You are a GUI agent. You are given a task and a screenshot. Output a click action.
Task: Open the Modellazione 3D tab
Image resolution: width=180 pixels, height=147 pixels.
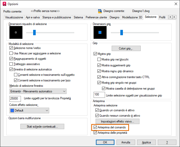pyautogui.click(x=132, y=17)
